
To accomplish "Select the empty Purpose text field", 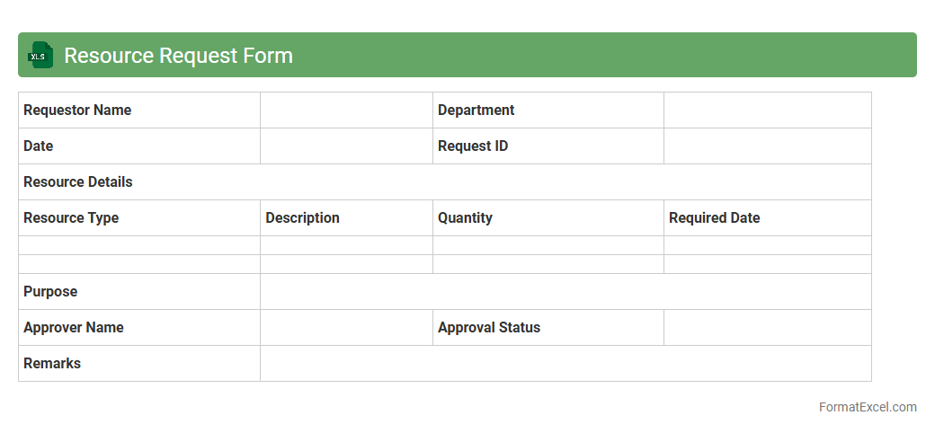I will click(x=565, y=292).
